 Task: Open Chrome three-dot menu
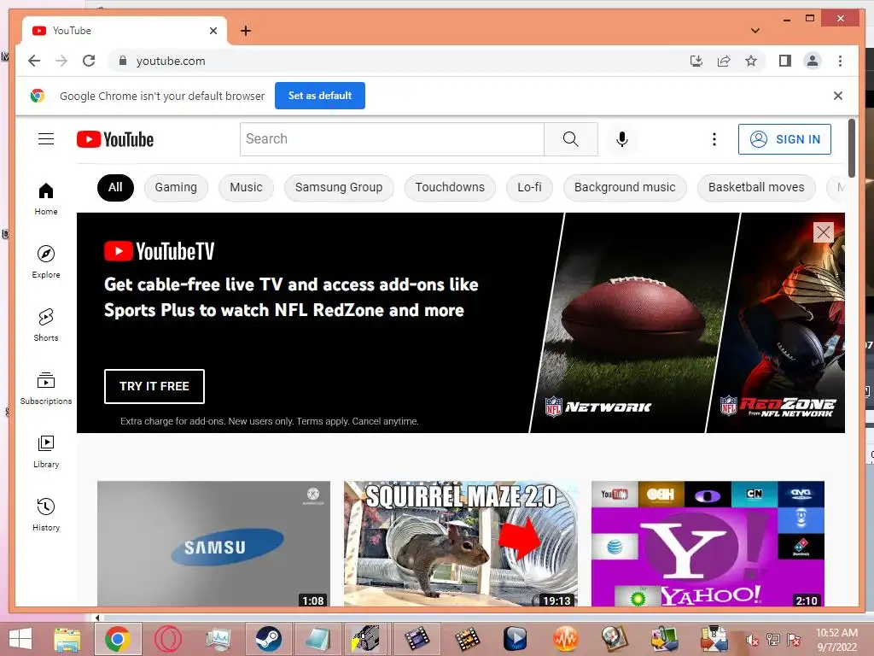[x=840, y=61]
